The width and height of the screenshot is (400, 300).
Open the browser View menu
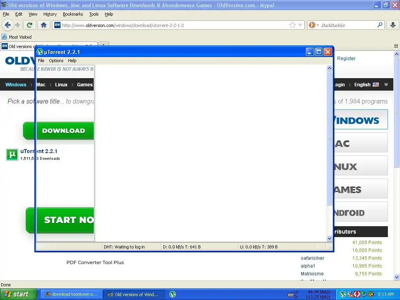pos(33,14)
